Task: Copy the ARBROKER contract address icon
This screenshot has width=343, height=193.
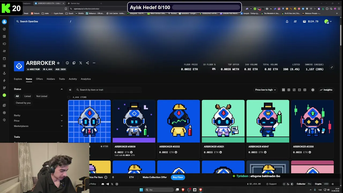Action: [74, 63]
